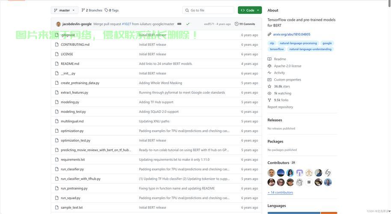Open 'Add links to 24 smaller BERT models' commit

point(166,64)
